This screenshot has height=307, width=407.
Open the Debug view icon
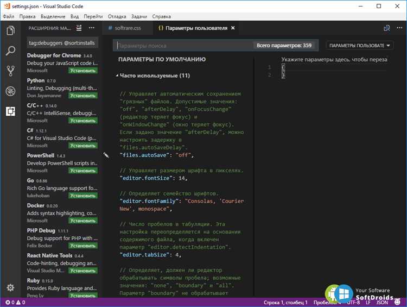point(10,91)
